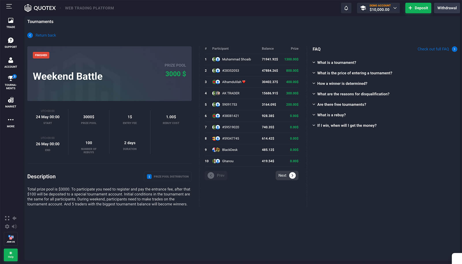Open the More menu in sidebar
462x264 pixels.
(11, 122)
